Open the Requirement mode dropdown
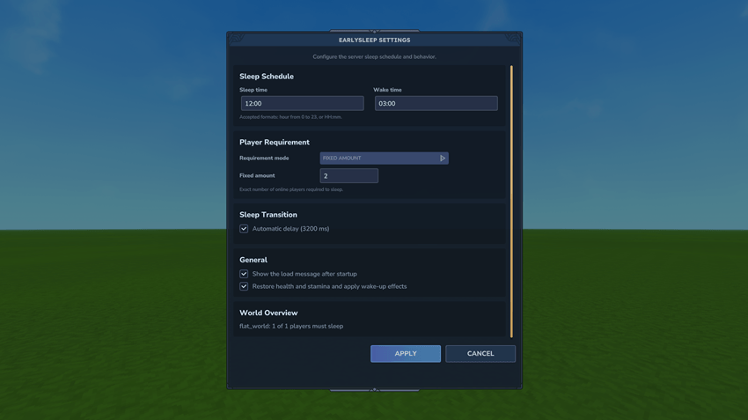This screenshot has height=420, width=748. (x=384, y=158)
